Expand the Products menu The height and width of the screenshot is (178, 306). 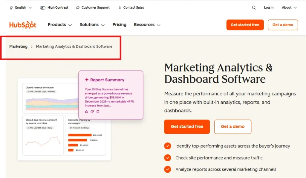click(x=60, y=25)
